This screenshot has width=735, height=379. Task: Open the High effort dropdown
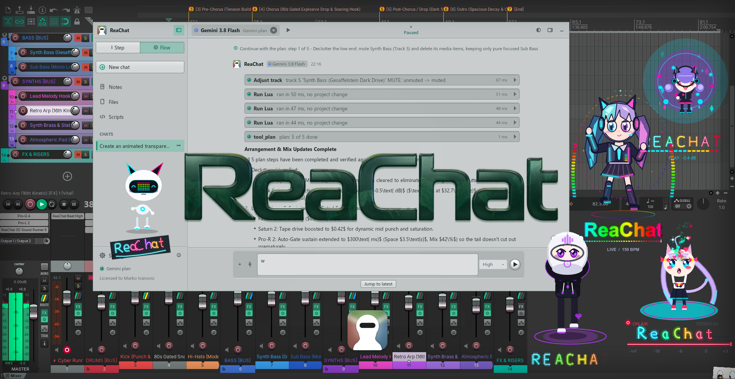pyautogui.click(x=493, y=264)
